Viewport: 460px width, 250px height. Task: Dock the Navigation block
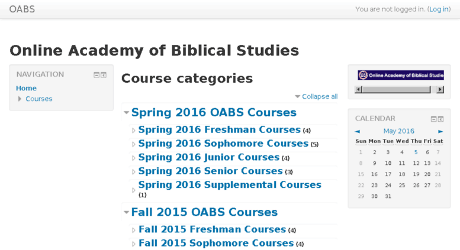[x=104, y=75]
